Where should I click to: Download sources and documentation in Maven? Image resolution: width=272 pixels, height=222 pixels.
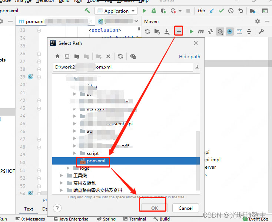(x=167, y=32)
